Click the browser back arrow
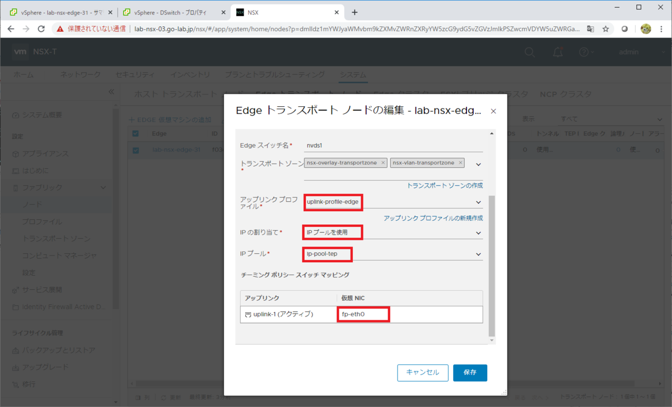The width and height of the screenshot is (672, 407). (x=11, y=29)
